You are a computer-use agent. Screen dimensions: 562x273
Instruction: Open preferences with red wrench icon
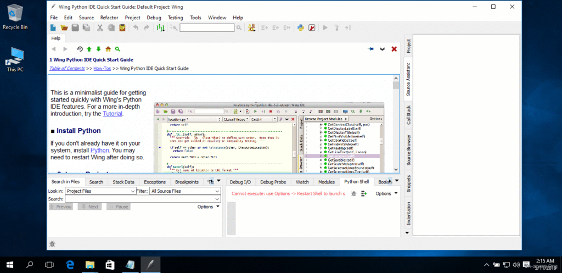coord(312,27)
